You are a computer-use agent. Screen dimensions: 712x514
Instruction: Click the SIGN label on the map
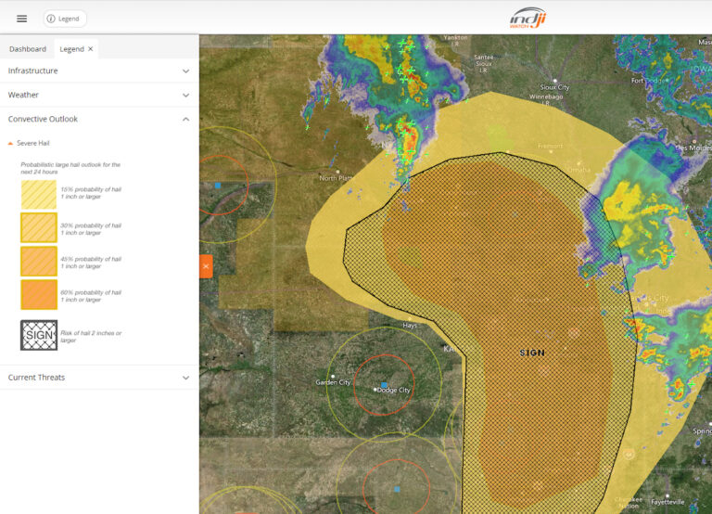coord(532,353)
